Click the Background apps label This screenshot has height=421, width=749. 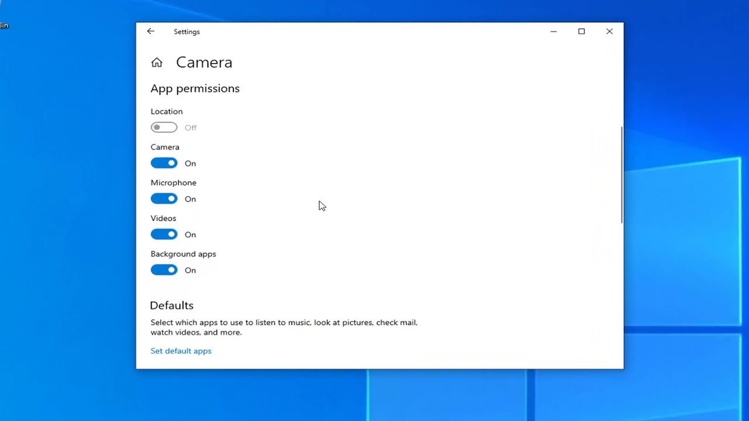coord(183,254)
